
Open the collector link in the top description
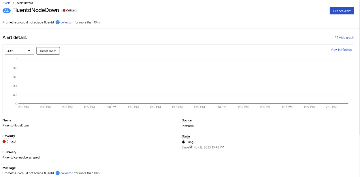coord(67,22)
